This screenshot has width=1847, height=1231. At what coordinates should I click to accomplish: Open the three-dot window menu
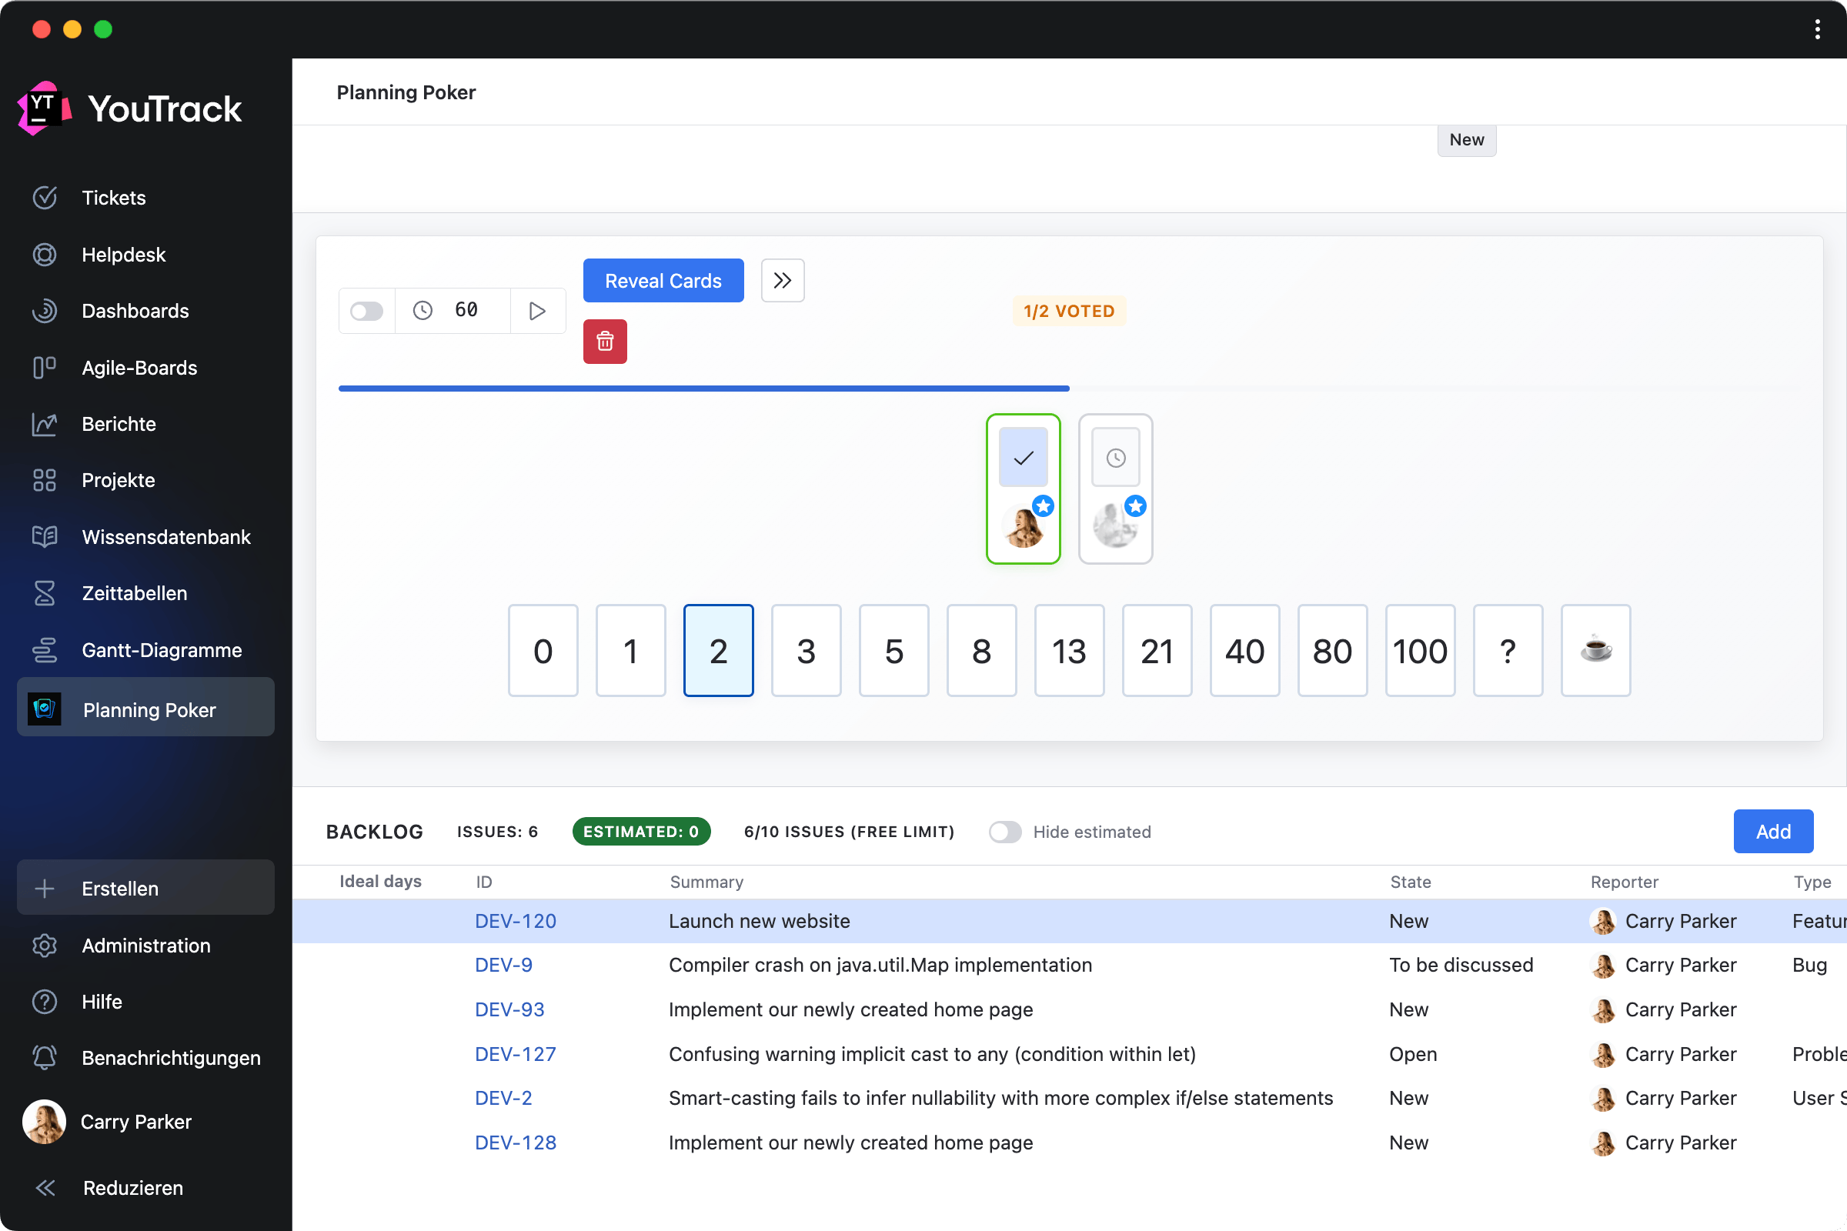point(1817,29)
